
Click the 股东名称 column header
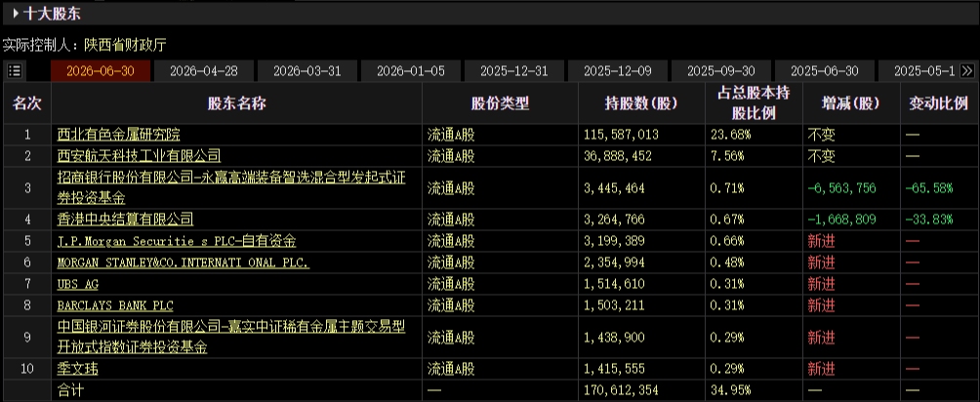click(236, 103)
